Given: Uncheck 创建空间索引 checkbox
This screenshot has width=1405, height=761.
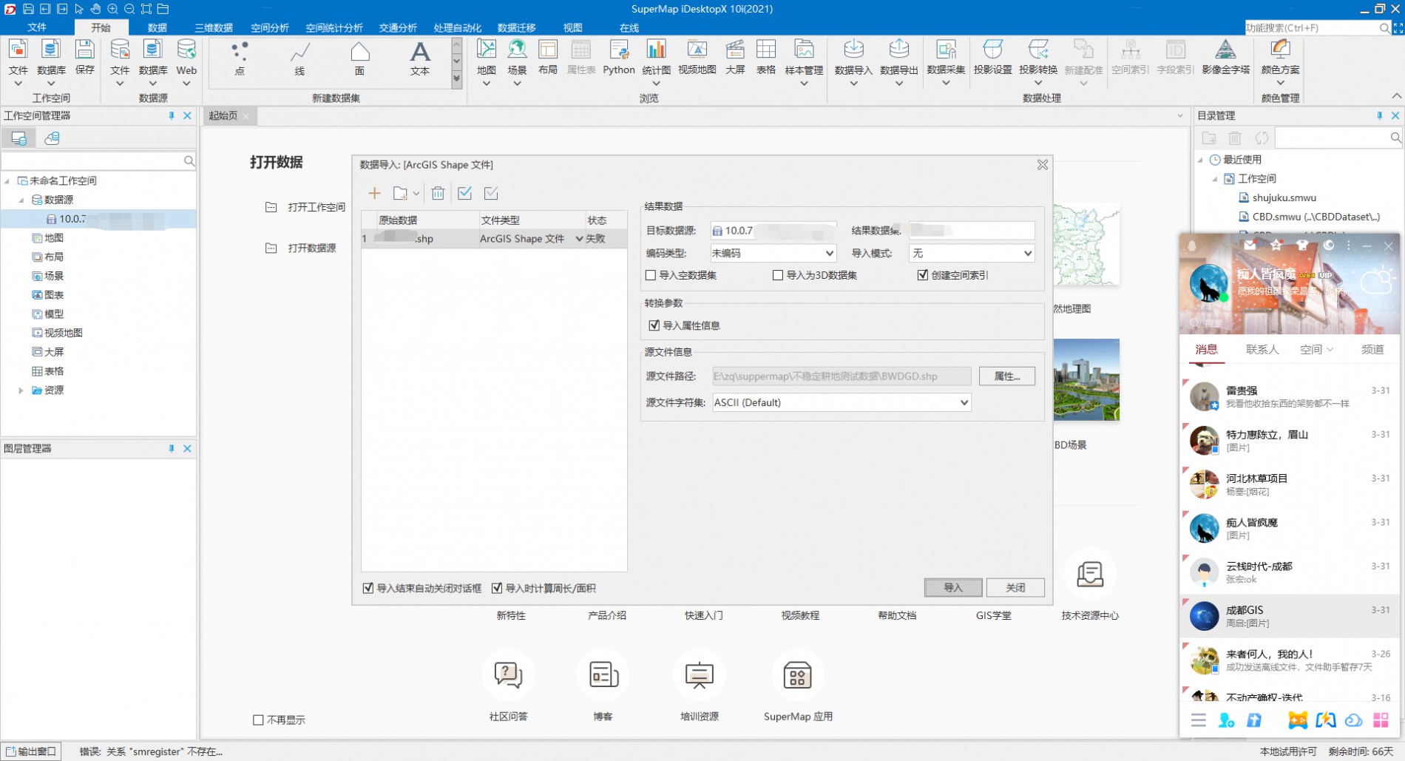Looking at the screenshot, I should click(x=923, y=275).
